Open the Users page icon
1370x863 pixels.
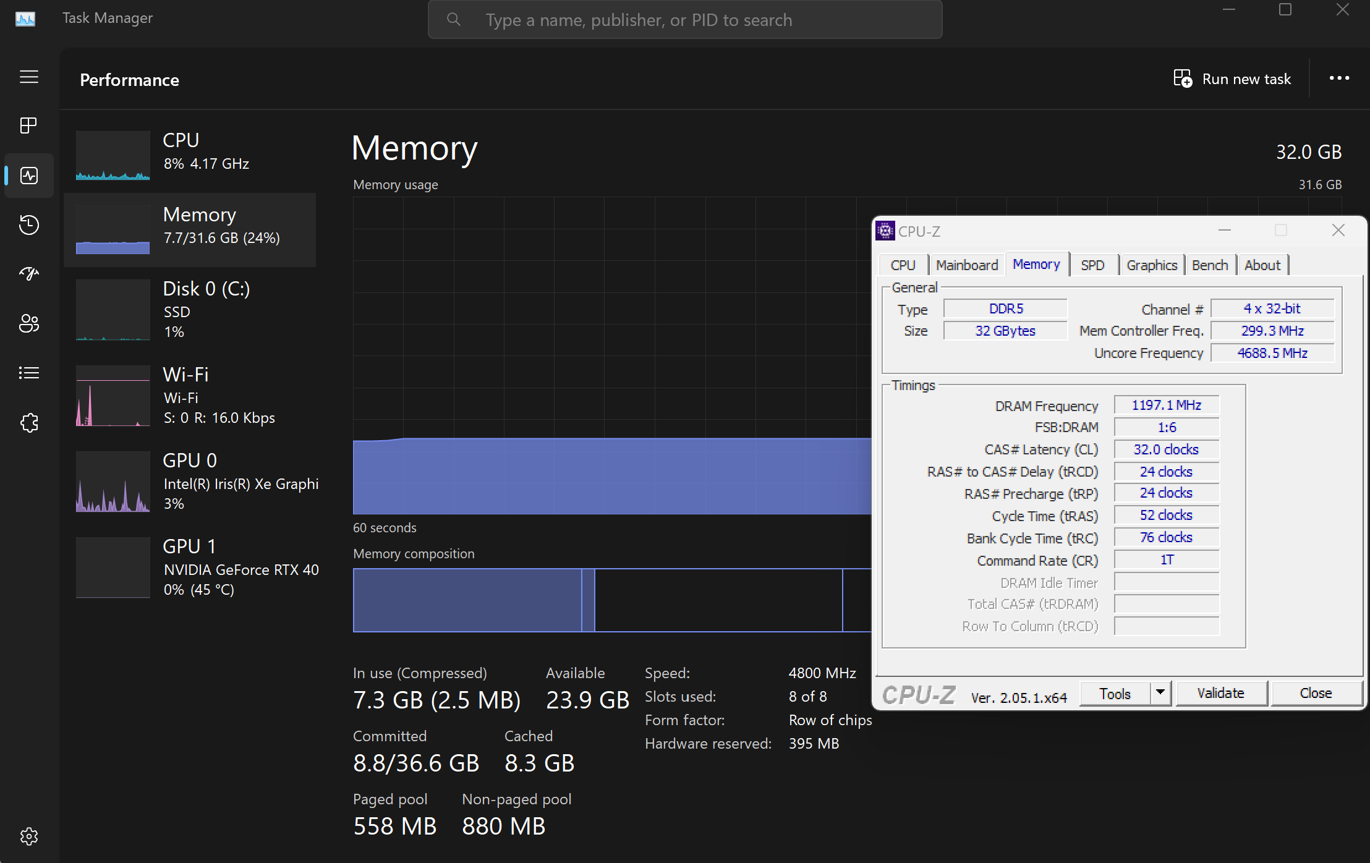pyautogui.click(x=29, y=323)
